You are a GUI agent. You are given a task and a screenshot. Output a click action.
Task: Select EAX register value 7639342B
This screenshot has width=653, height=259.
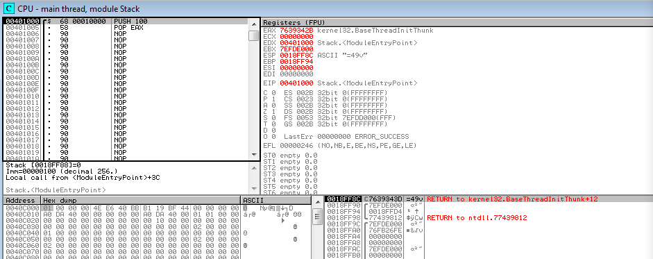296,31
